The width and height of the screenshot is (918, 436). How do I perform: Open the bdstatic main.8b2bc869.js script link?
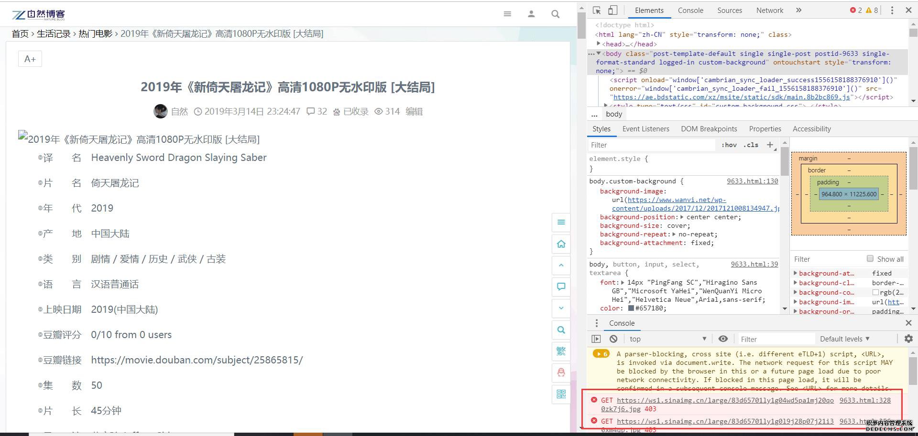click(732, 97)
